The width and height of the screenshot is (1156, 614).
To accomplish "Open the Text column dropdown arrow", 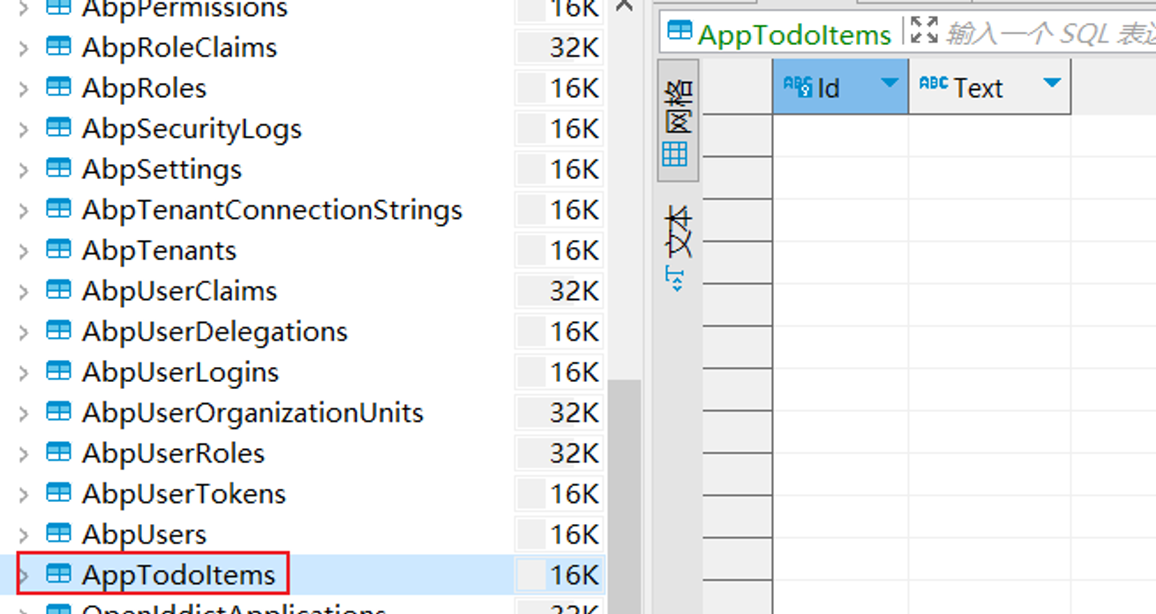I will (x=1051, y=85).
